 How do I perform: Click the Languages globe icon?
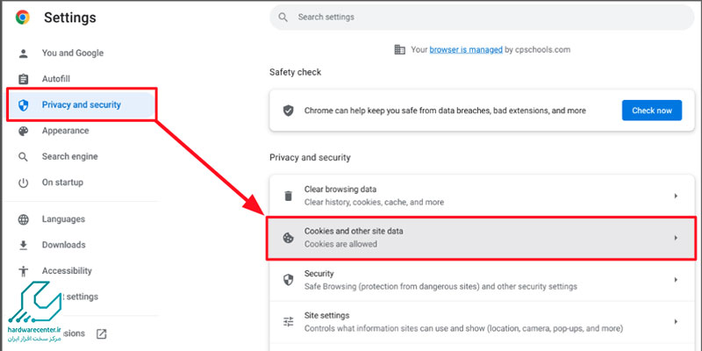pos(23,219)
